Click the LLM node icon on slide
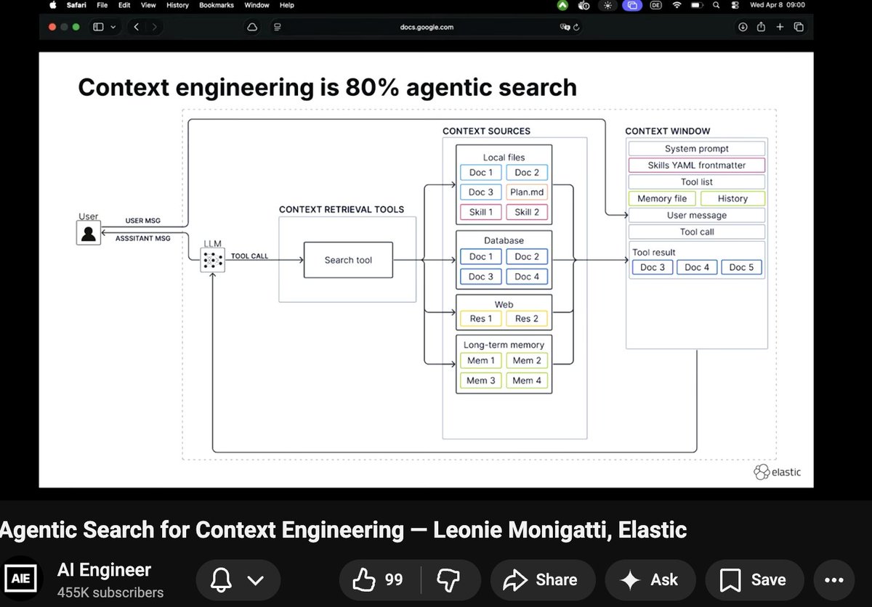The width and height of the screenshot is (872, 607). [x=213, y=260]
